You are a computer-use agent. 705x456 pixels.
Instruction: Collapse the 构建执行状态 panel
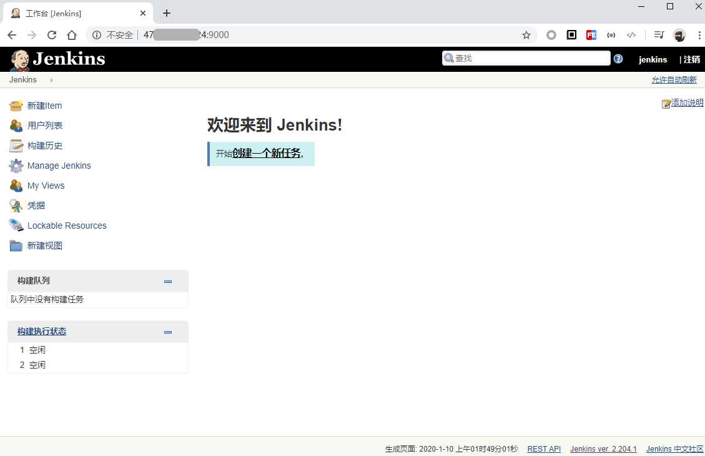click(x=168, y=332)
